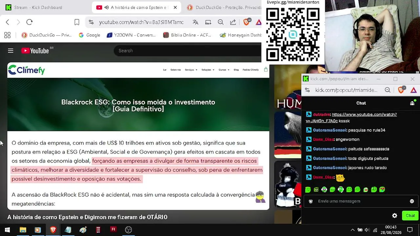
Task: Open the YouTube link posted by dutradrn
Action: coord(351,118)
